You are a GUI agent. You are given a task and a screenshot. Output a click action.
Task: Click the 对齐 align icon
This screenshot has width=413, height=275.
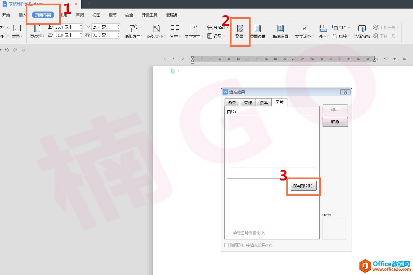click(x=323, y=28)
